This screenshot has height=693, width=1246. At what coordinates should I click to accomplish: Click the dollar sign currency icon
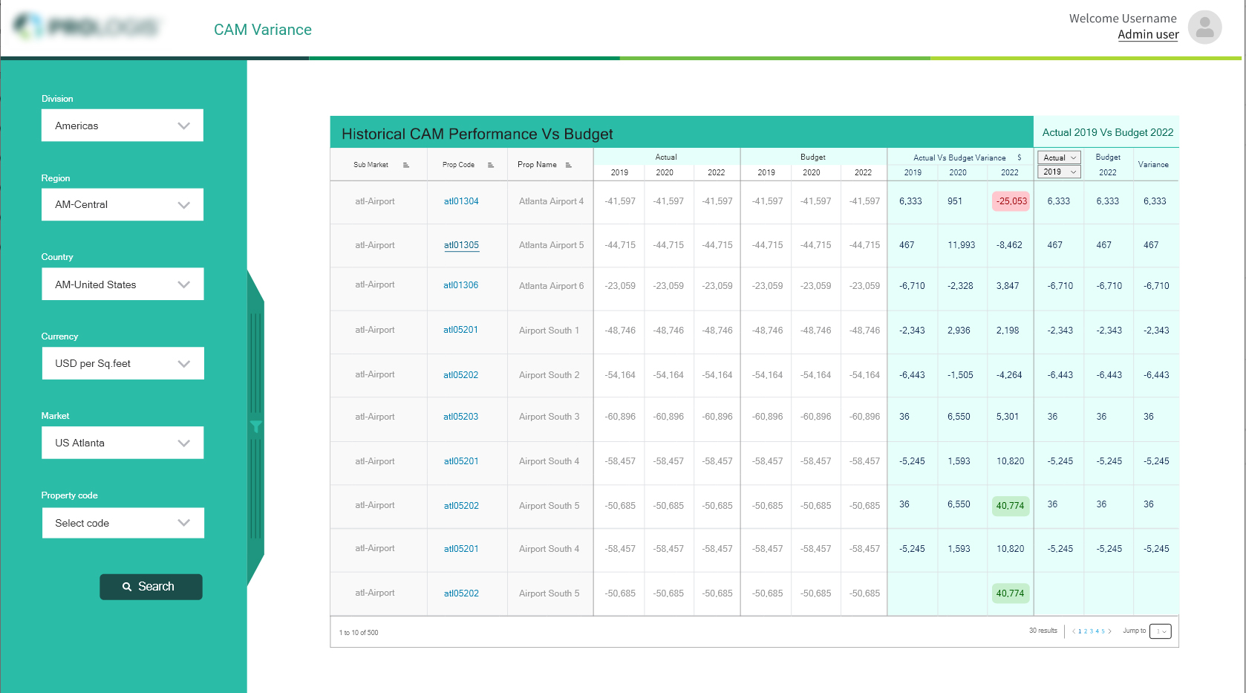[x=1020, y=157]
